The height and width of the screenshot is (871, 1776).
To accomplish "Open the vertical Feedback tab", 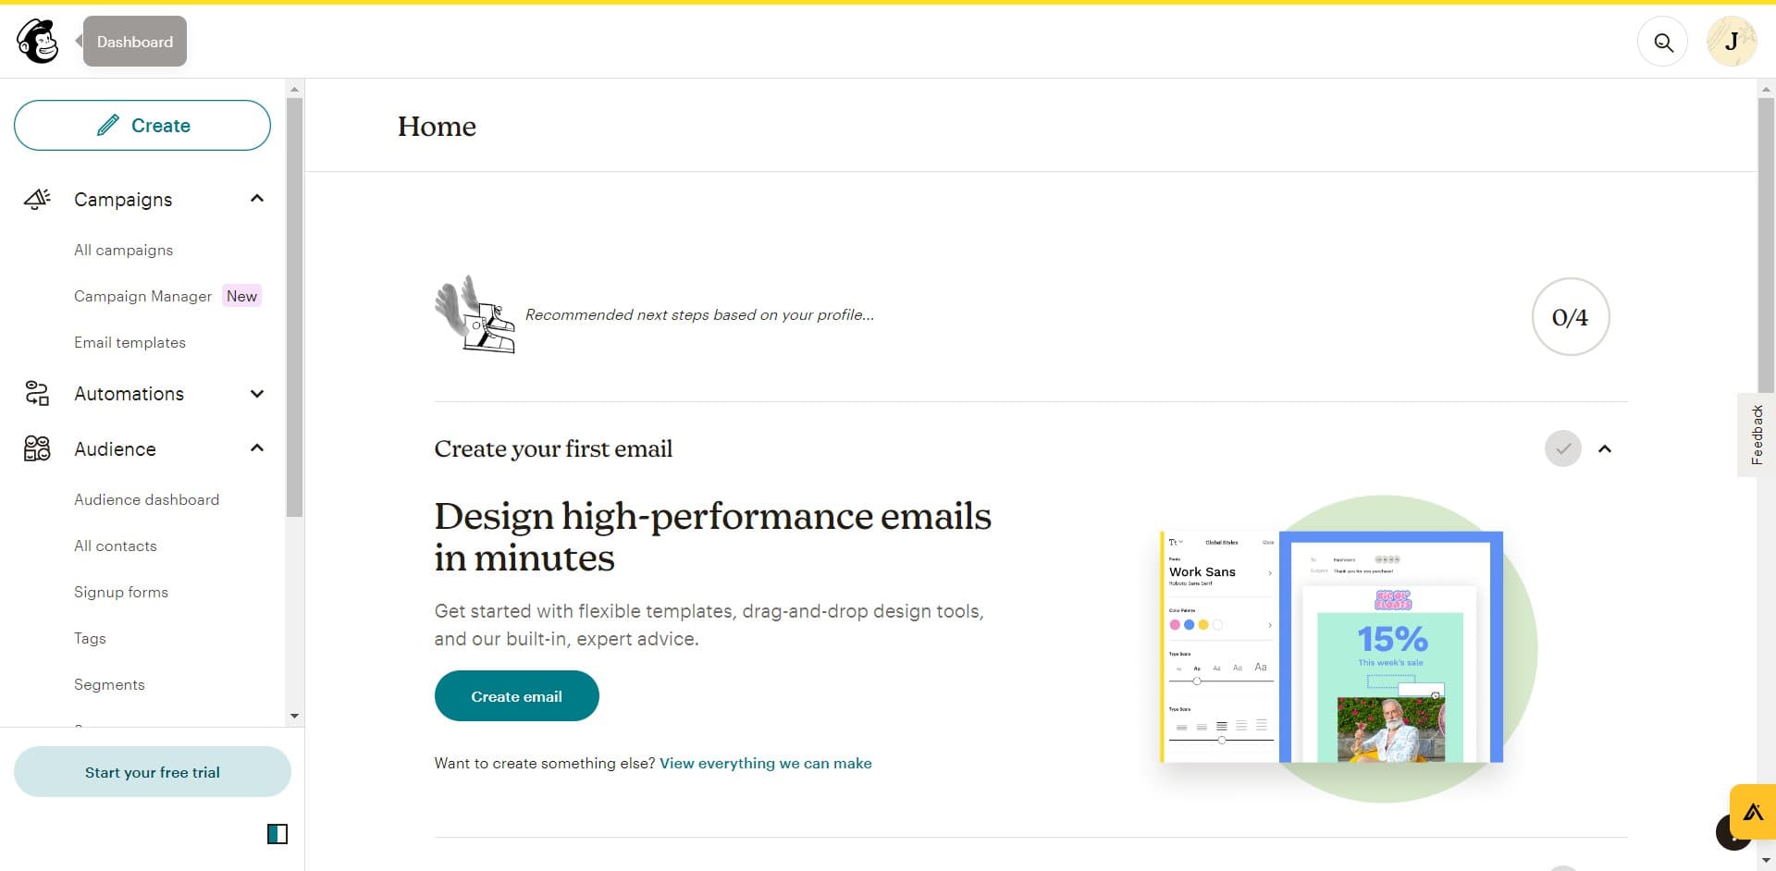I will 1757,435.
